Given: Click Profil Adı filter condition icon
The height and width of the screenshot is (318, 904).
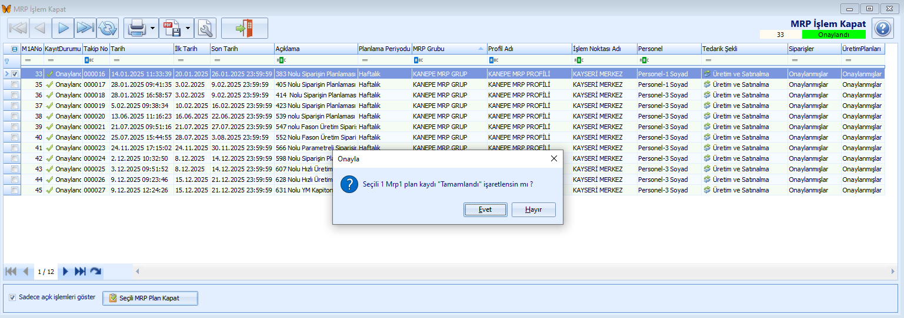Looking at the screenshot, I should coord(493,60).
